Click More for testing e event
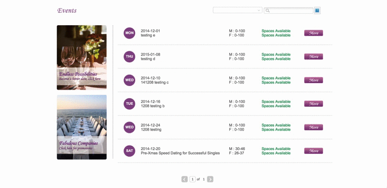 [x=314, y=33]
